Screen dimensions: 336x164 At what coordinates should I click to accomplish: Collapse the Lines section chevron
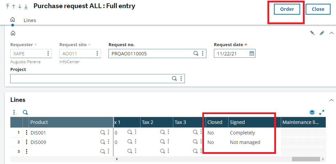pyautogui.click(x=332, y=100)
